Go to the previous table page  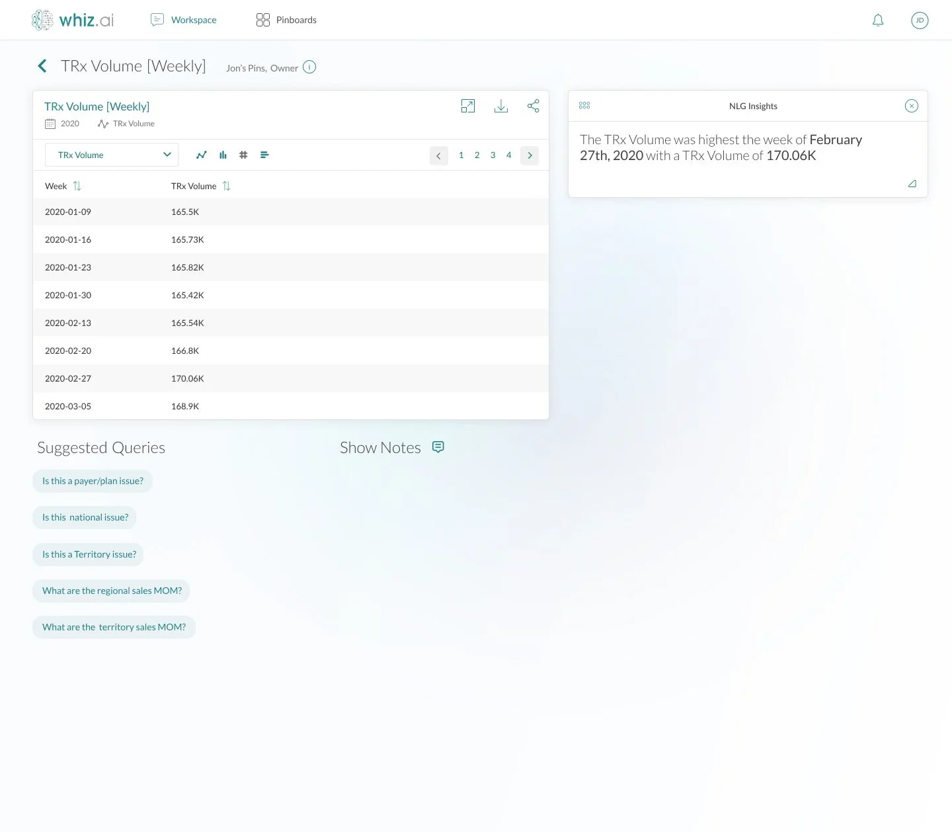(x=439, y=155)
